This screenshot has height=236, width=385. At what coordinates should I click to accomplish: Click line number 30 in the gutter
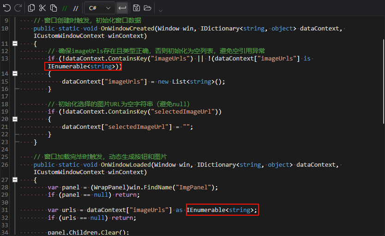5,203
